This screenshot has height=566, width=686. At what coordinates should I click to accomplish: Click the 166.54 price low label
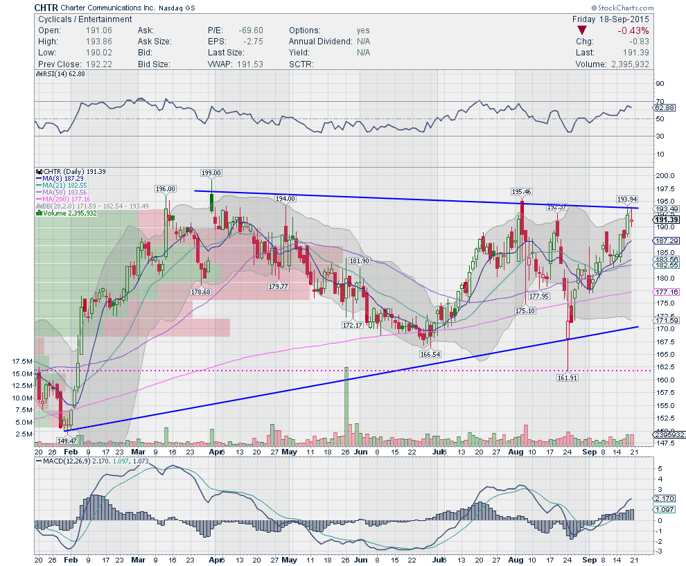click(430, 354)
